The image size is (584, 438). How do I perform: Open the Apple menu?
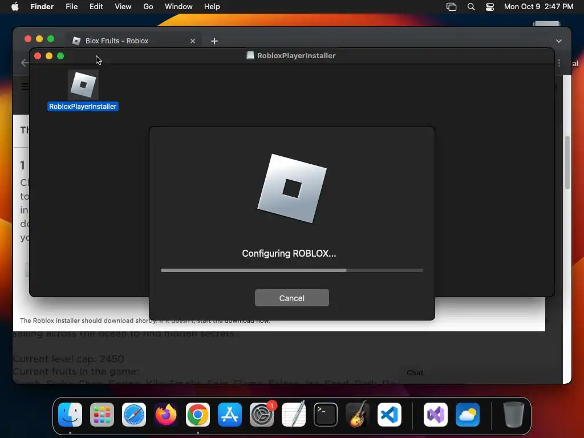click(15, 7)
